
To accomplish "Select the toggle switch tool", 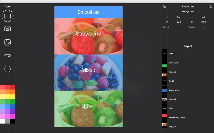I will click(x=7, y=56).
